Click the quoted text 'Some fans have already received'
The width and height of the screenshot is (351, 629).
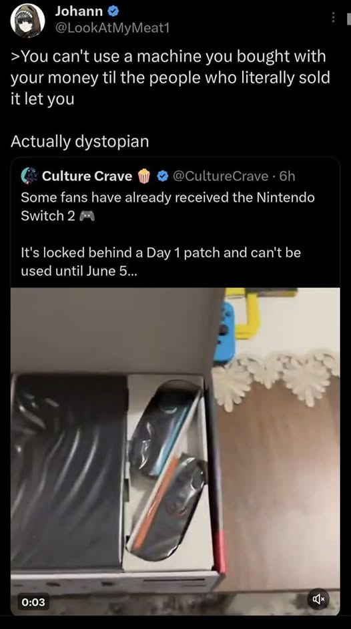125,198
